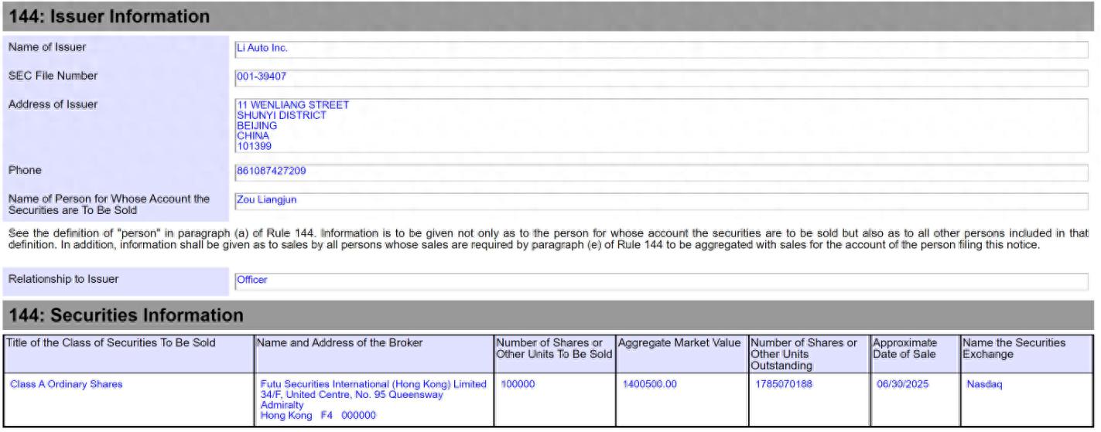Click the Futu Securities broker address cell

[x=374, y=400]
